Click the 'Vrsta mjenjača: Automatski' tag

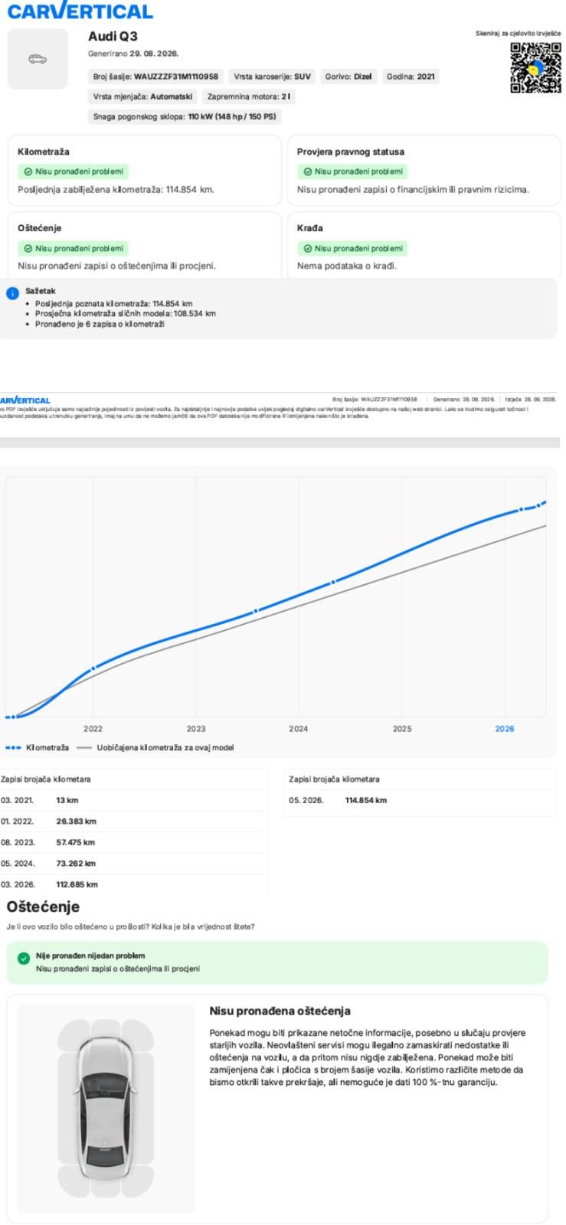[x=142, y=96]
